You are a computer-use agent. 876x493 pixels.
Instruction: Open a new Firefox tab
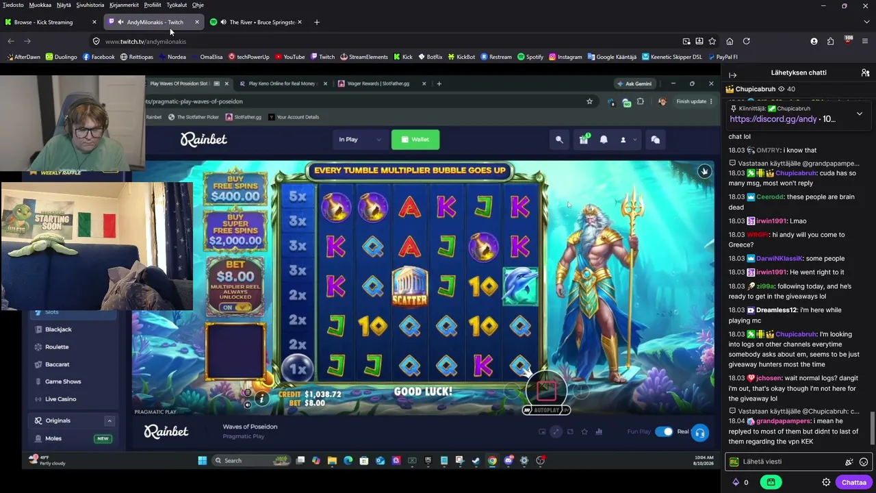click(316, 22)
